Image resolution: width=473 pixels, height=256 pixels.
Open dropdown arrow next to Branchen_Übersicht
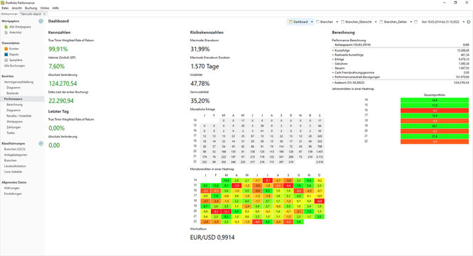tap(376, 22)
